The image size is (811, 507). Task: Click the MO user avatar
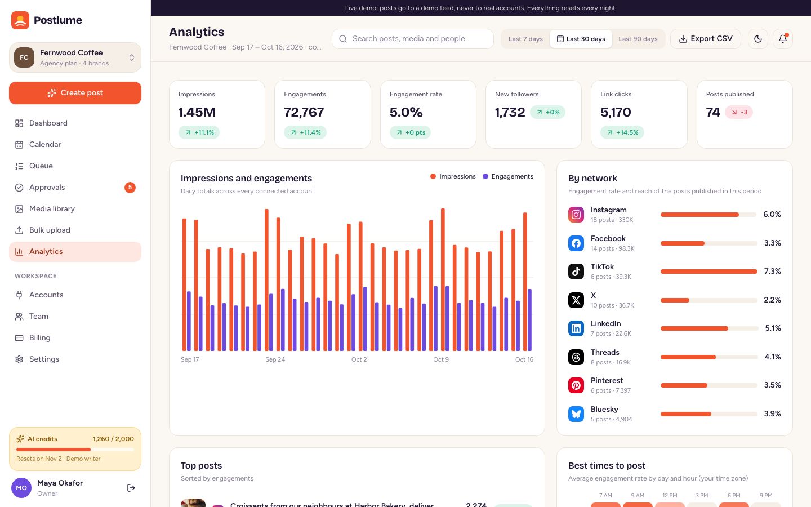point(21,488)
